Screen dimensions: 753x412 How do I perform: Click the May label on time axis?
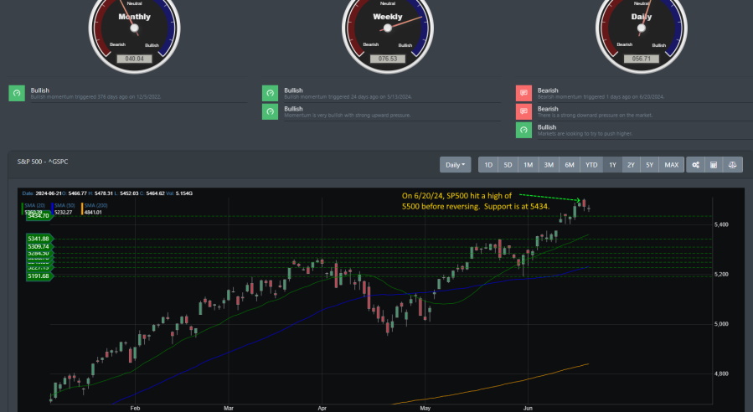(425, 408)
